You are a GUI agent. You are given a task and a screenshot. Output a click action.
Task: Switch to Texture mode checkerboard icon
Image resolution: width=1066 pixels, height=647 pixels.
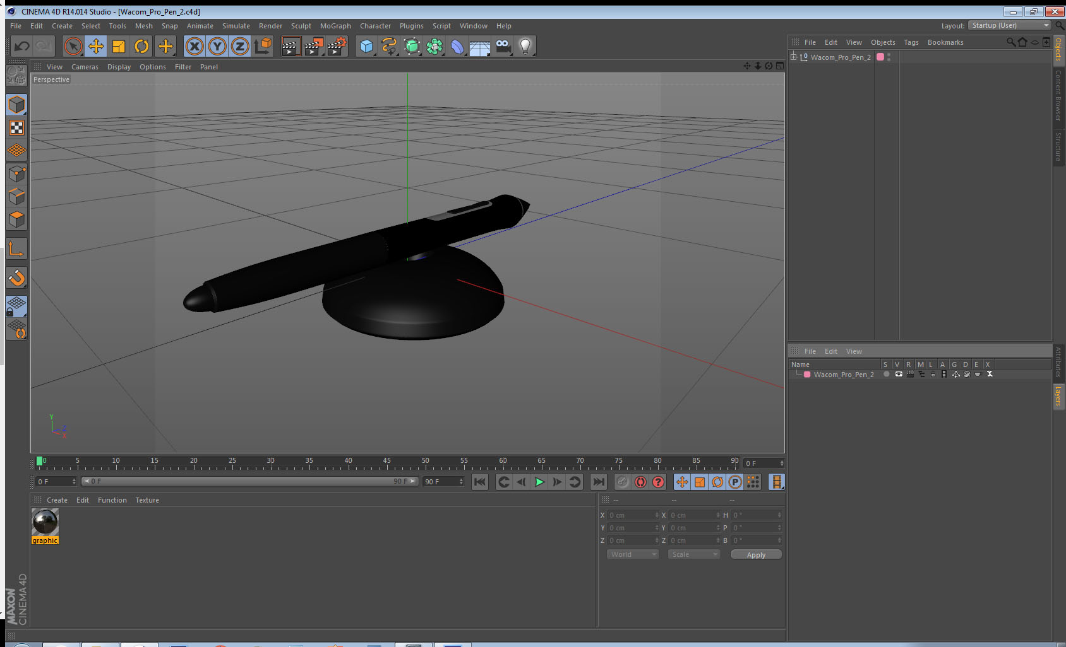pyautogui.click(x=17, y=128)
